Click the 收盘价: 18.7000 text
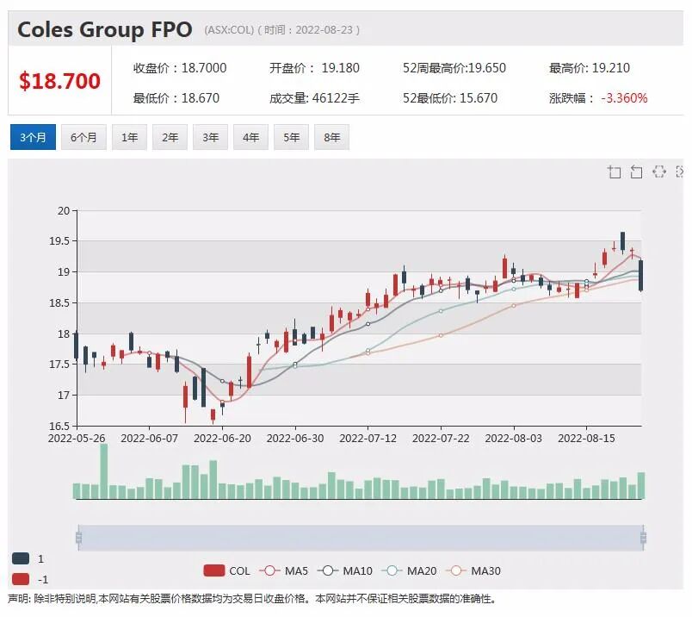Viewport: 692px width, 617px height. (x=180, y=68)
